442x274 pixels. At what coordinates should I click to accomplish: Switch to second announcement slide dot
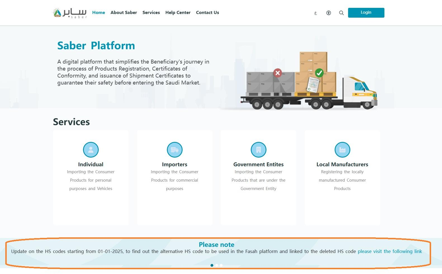[217, 265]
